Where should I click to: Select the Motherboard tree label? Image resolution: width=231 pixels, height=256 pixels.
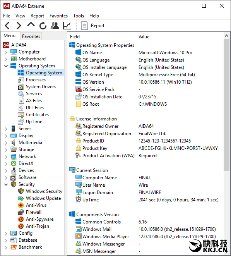32,59
